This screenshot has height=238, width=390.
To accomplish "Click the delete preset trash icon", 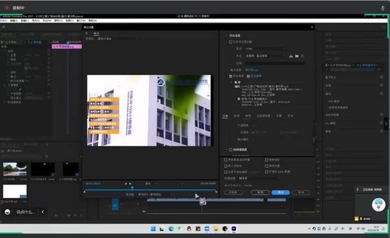I will tap(303, 56).
